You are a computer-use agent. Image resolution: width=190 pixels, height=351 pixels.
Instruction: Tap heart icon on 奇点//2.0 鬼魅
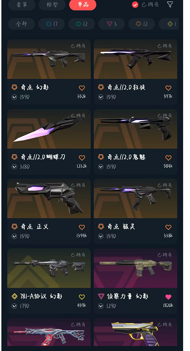pyautogui.click(x=168, y=158)
